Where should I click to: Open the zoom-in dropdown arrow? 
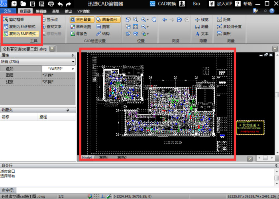point(148,20)
